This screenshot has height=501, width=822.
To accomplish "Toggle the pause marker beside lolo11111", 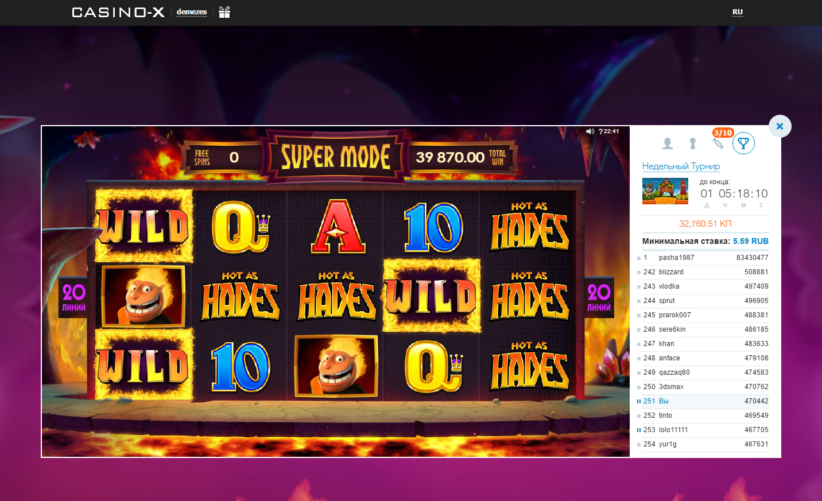I will (x=638, y=429).
